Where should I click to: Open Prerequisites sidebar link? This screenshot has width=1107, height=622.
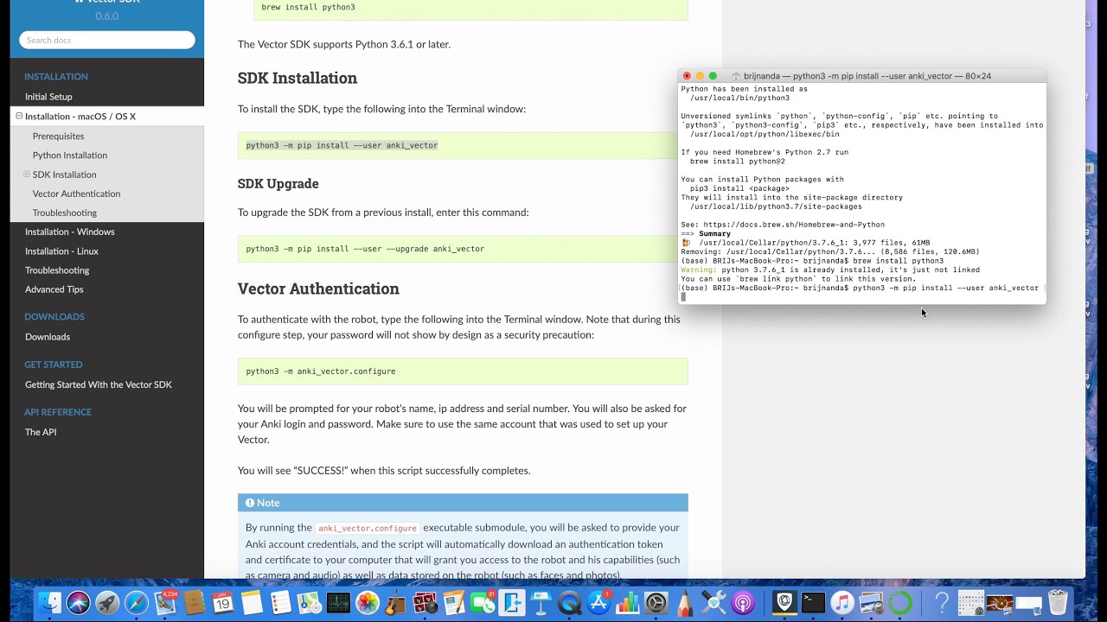coord(58,136)
